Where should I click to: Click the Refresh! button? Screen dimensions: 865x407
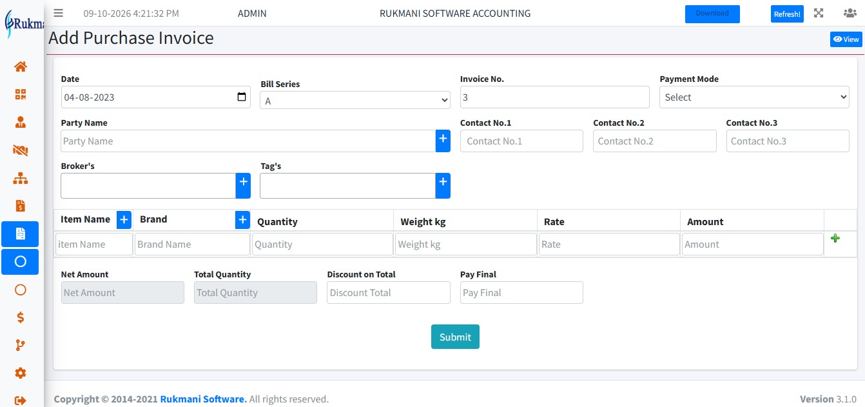point(787,14)
